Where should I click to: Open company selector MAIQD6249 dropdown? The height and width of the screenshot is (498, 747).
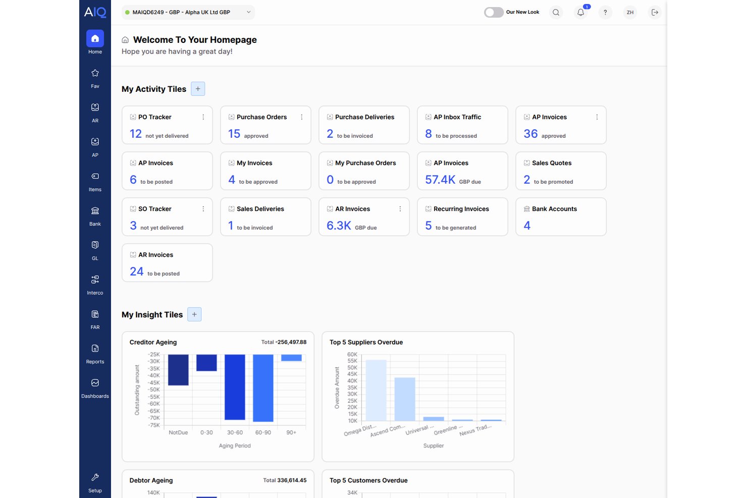[188, 12]
